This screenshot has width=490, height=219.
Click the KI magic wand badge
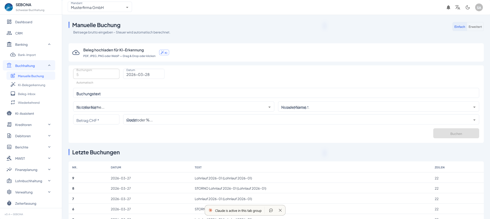164,53
